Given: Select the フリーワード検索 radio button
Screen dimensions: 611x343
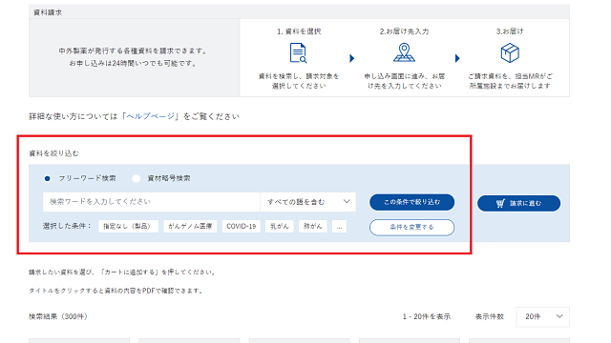Looking at the screenshot, I should tap(48, 178).
